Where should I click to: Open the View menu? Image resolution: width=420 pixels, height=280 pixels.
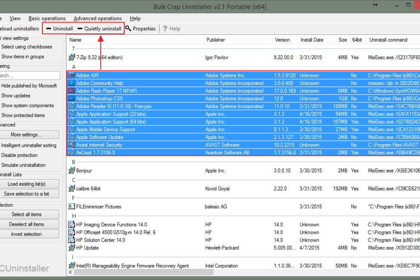pos(15,19)
